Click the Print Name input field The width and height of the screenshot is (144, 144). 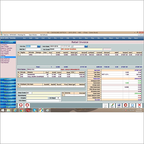[44, 69]
